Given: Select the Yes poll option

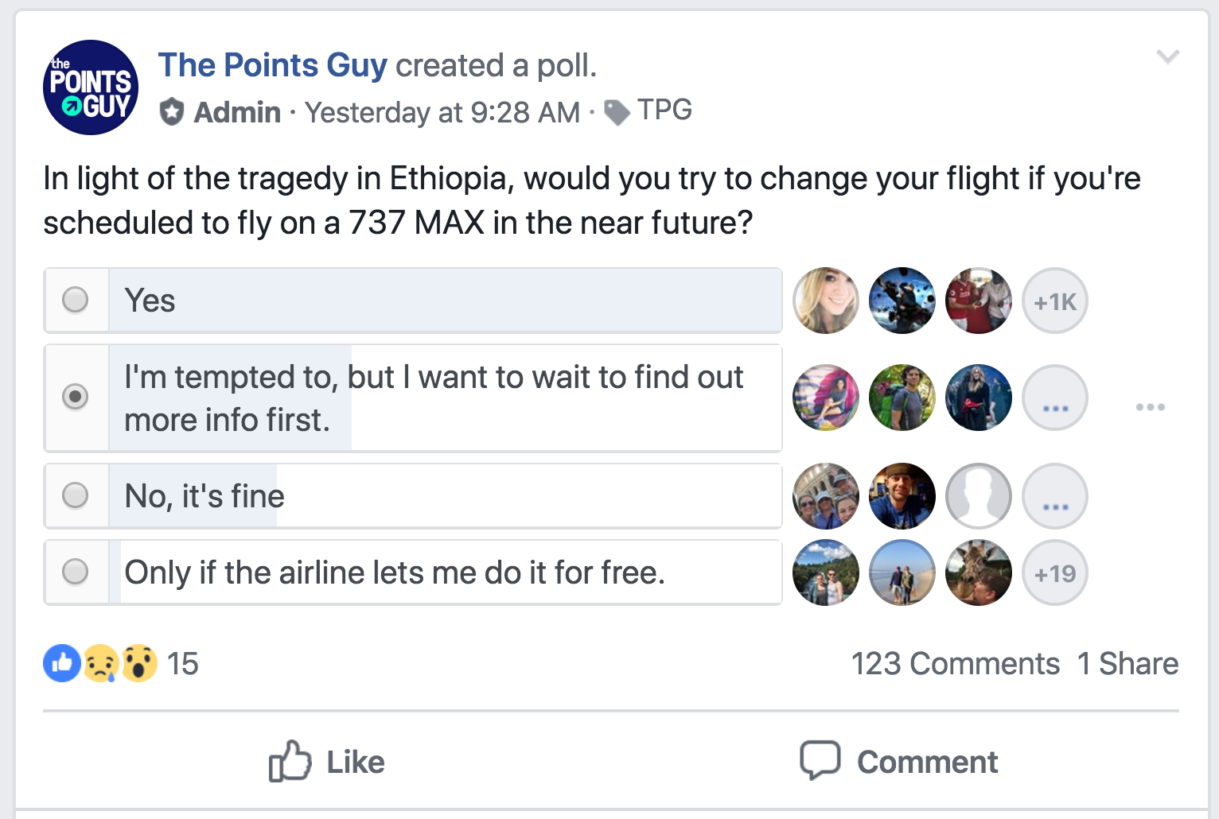Looking at the screenshot, I should point(76,301).
